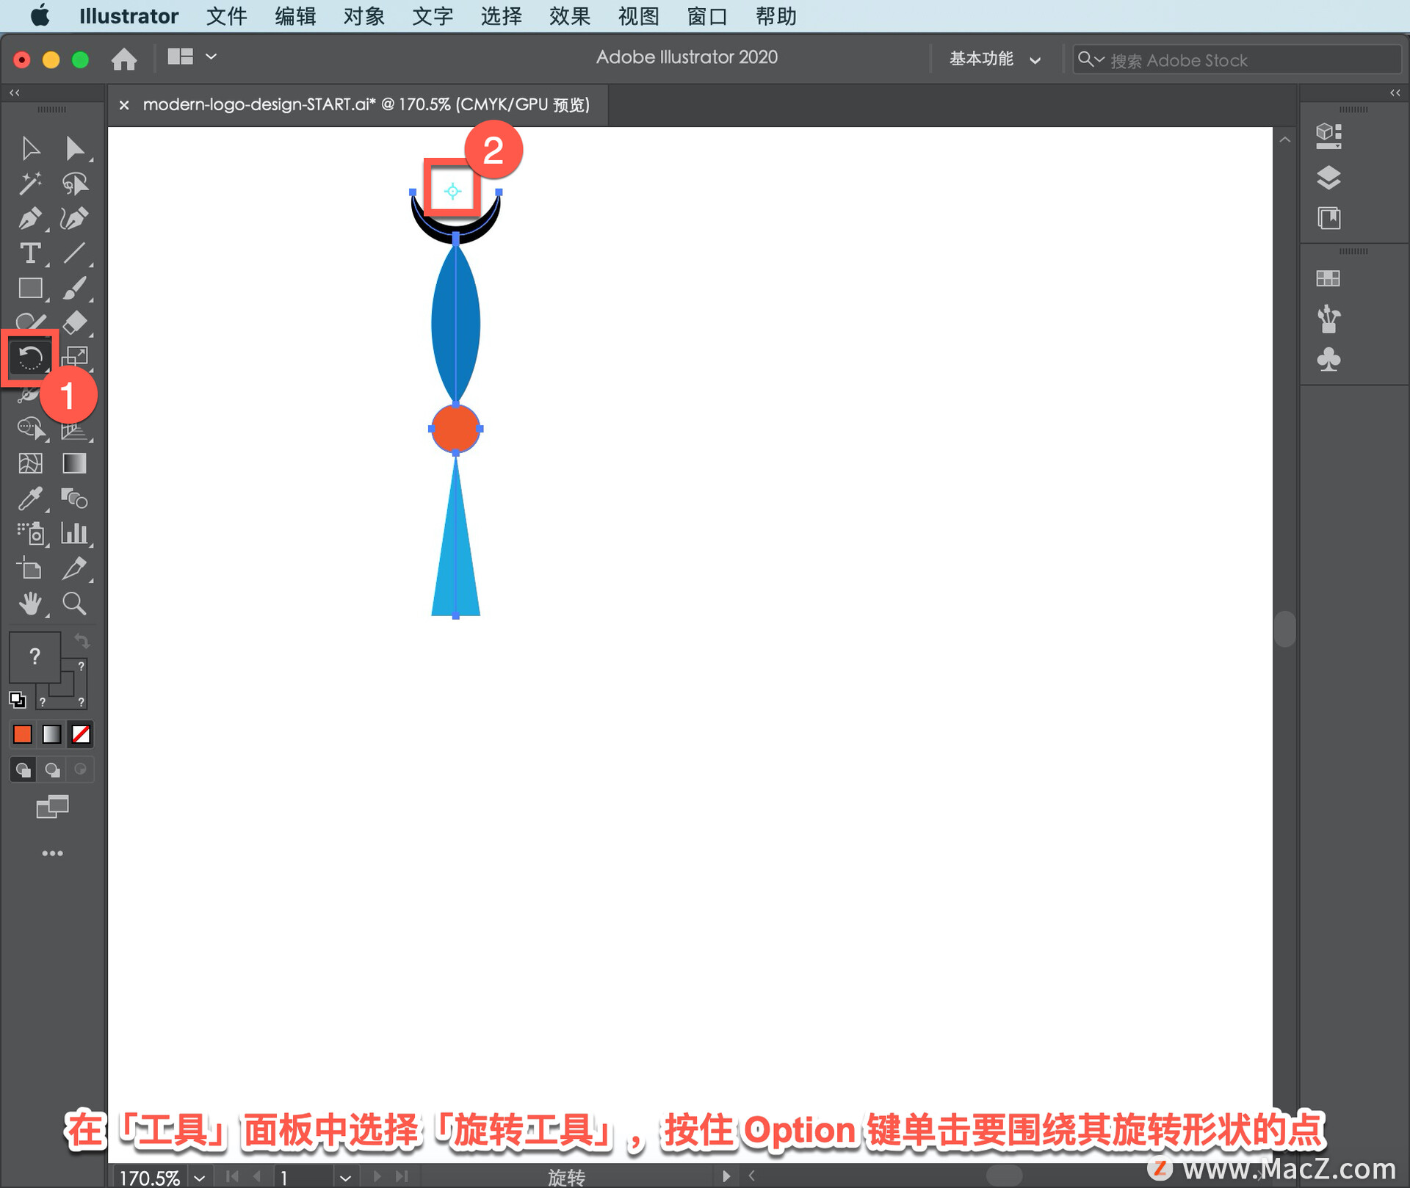
Task: Select the Slice tool
Action: [x=74, y=568]
